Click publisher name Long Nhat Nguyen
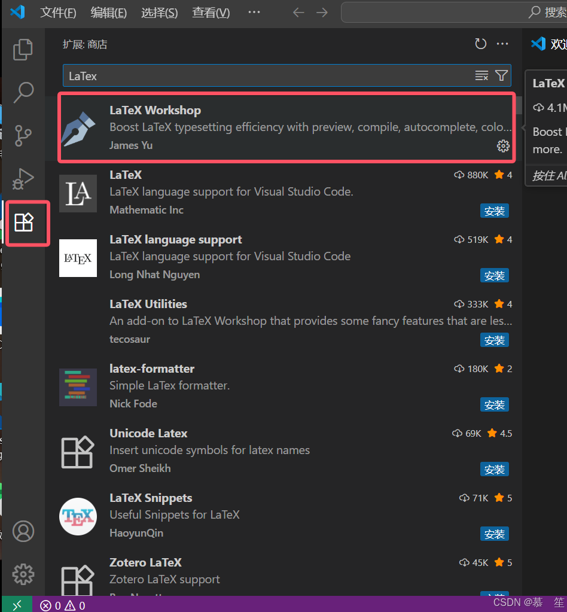The width and height of the screenshot is (567, 612). [154, 275]
